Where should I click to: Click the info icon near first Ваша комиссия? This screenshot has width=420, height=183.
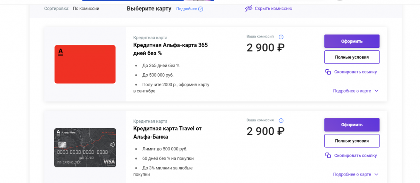pos(281,37)
